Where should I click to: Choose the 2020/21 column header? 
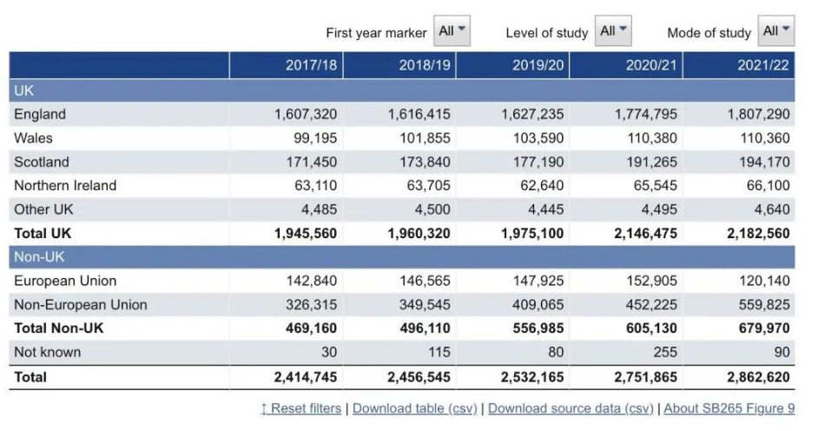click(651, 66)
